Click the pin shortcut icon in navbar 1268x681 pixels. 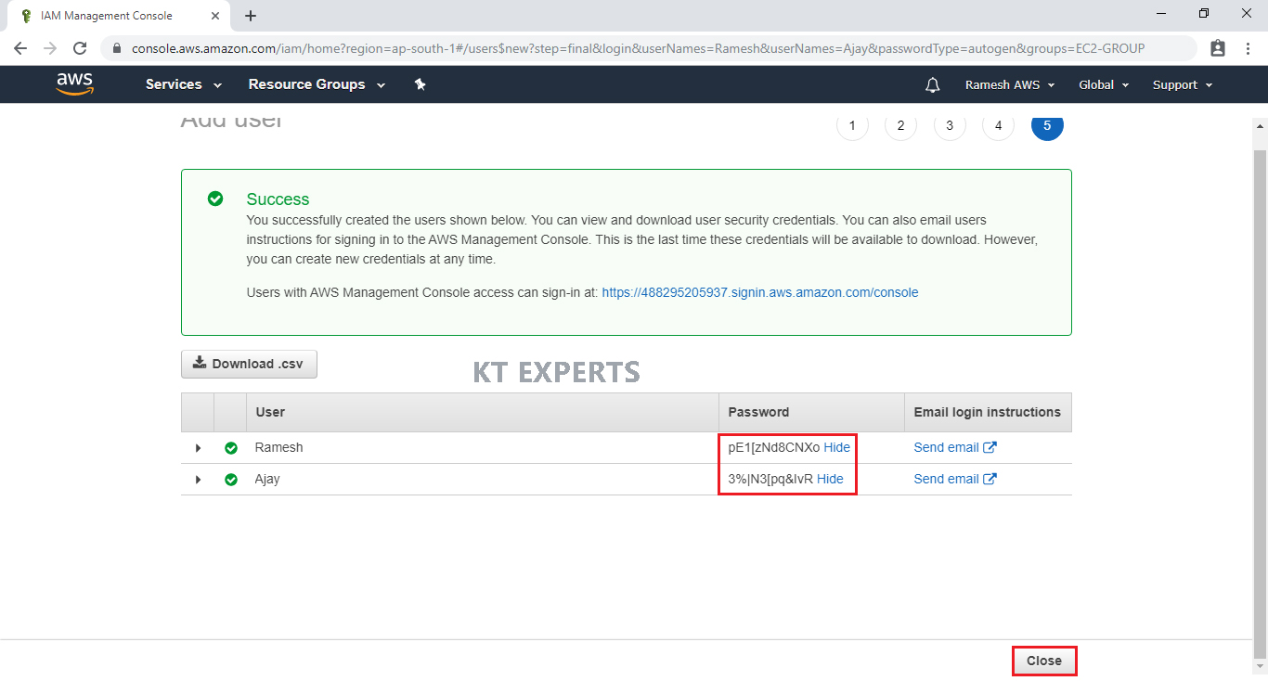point(420,84)
